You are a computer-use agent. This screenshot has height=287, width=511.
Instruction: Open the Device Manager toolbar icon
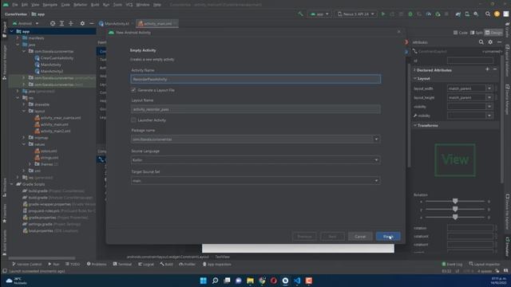pos(467,14)
